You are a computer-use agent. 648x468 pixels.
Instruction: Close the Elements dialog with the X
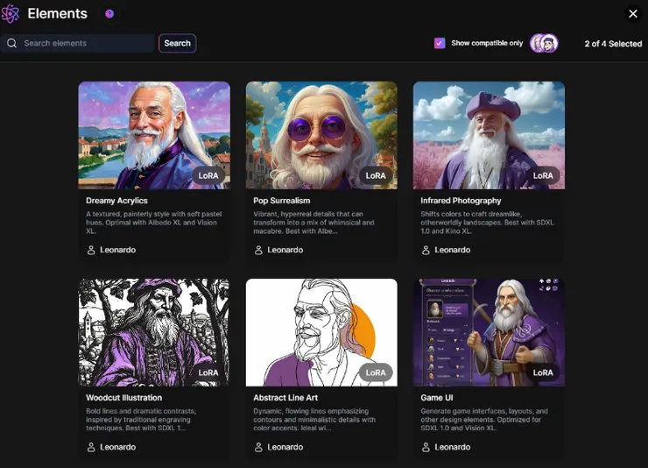633,14
